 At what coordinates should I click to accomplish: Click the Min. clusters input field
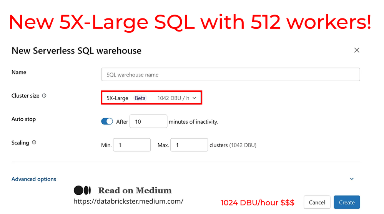[132, 145]
